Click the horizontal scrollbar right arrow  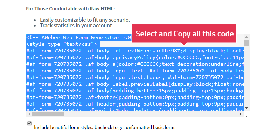tap(241, 114)
